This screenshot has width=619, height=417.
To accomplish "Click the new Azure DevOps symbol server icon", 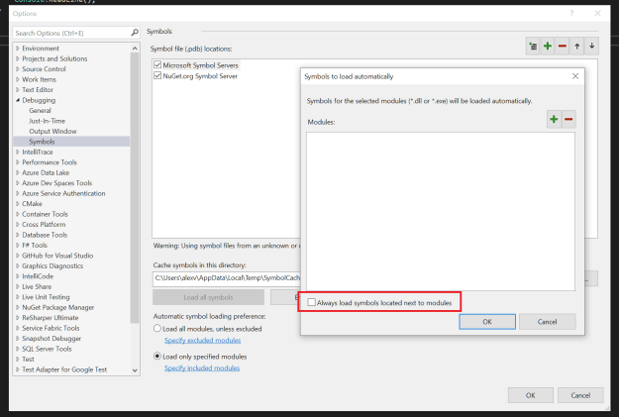I will (533, 47).
